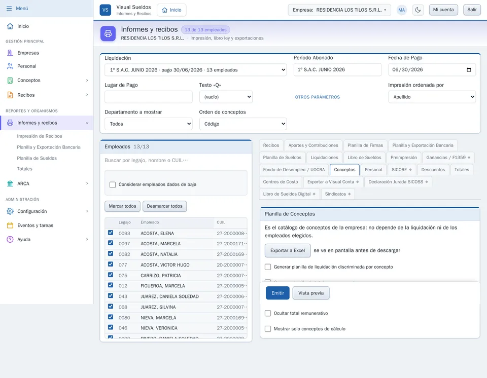Click the hamburger Menú icon
This screenshot has height=378, width=487.
(9, 9)
